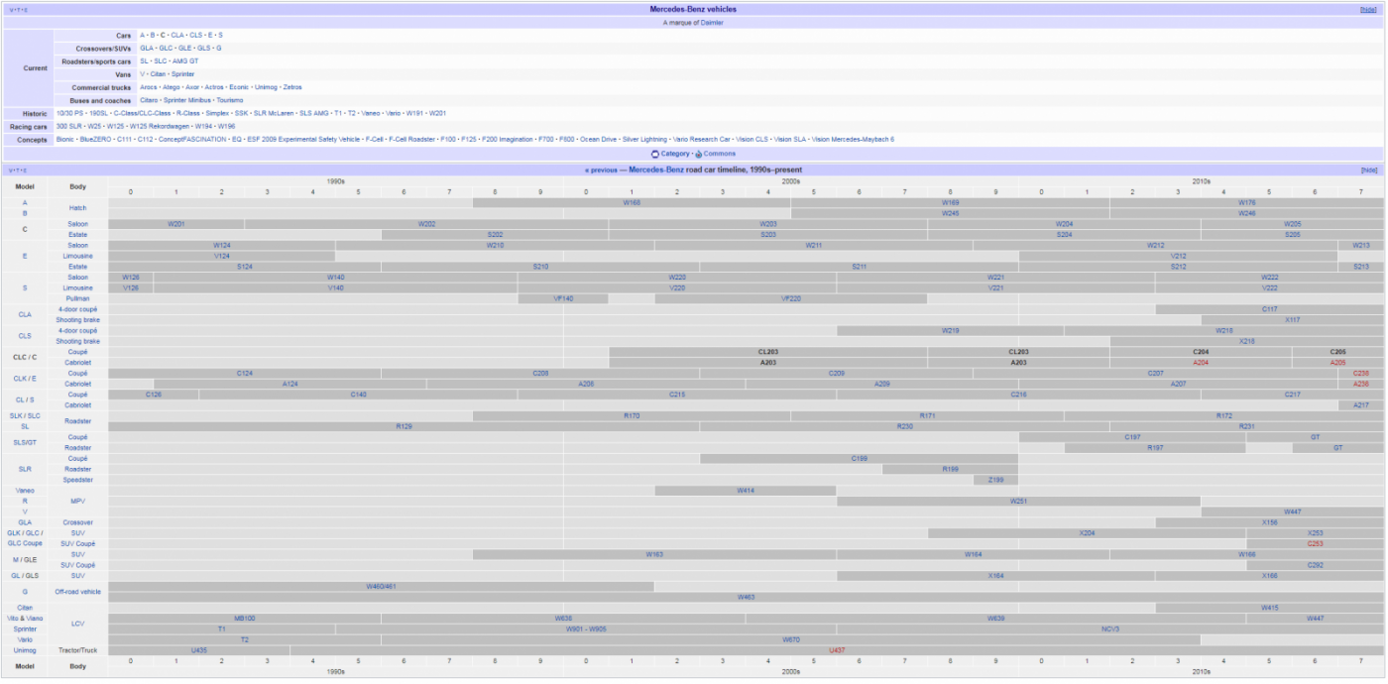Screen dimensions: 1388x684
Task: Open the Simplex historic link
Action: click(x=218, y=113)
